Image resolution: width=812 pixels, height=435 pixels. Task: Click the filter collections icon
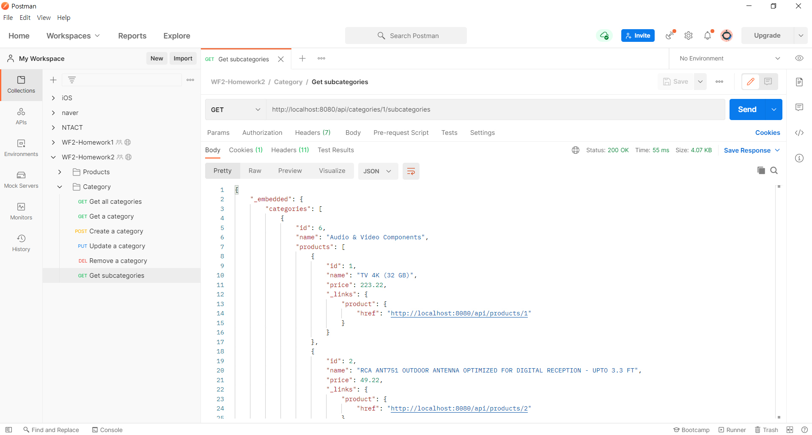point(72,80)
